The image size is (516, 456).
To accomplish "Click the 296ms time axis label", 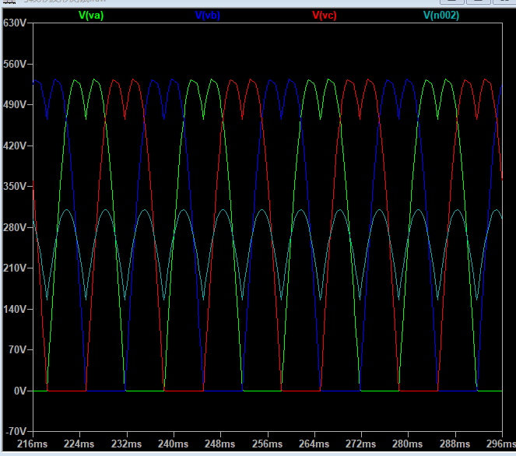I will pos(501,444).
